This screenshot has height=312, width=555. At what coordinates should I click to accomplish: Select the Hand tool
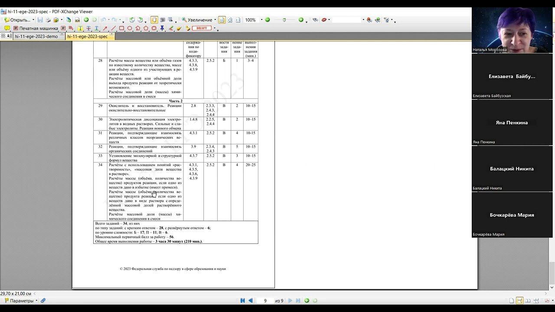pyautogui.click(x=154, y=20)
